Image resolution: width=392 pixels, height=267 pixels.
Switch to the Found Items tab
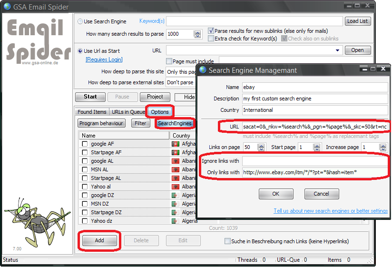tap(92, 112)
